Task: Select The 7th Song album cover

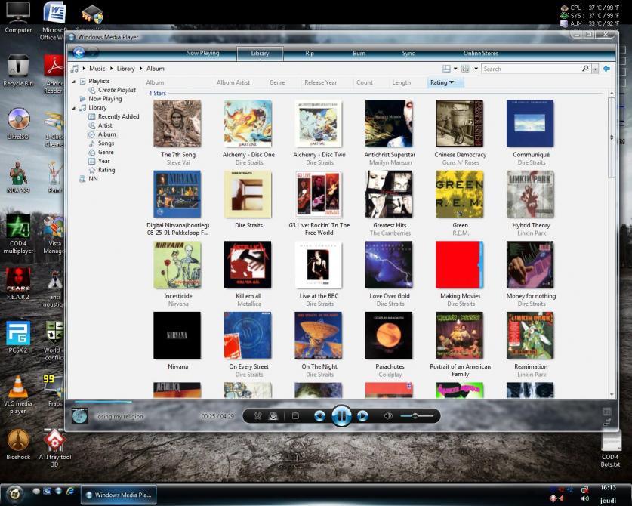Action: tap(177, 123)
